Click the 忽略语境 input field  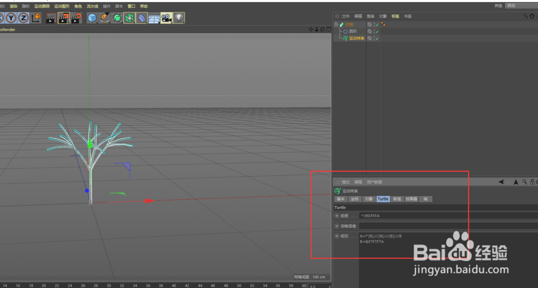(x=448, y=226)
